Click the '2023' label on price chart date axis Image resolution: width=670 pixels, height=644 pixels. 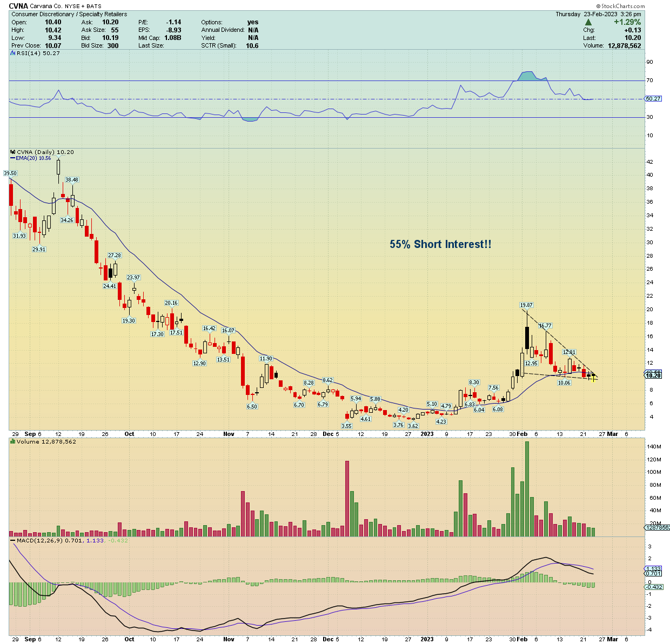(427, 434)
